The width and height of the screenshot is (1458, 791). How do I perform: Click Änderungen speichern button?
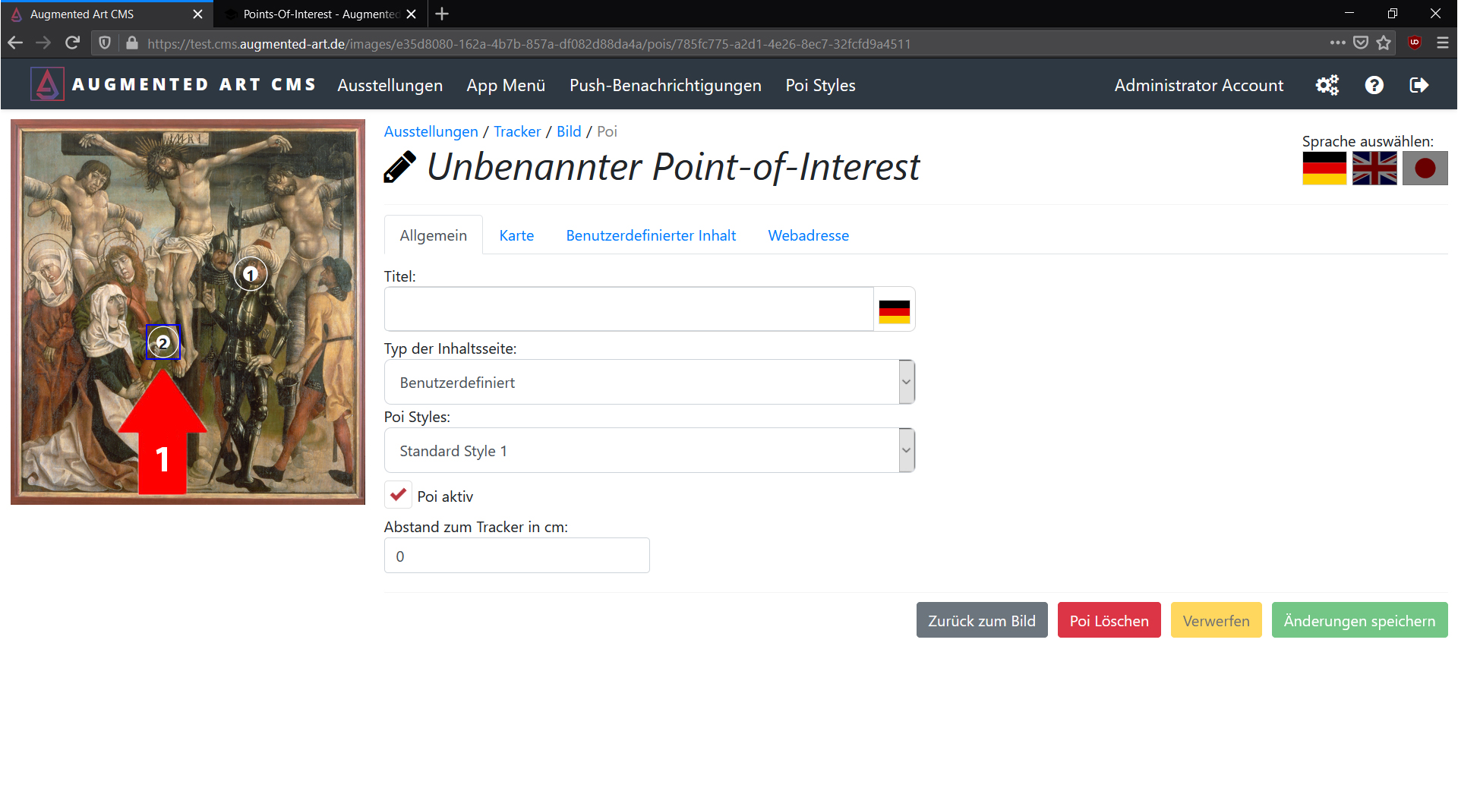[x=1359, y=620]
